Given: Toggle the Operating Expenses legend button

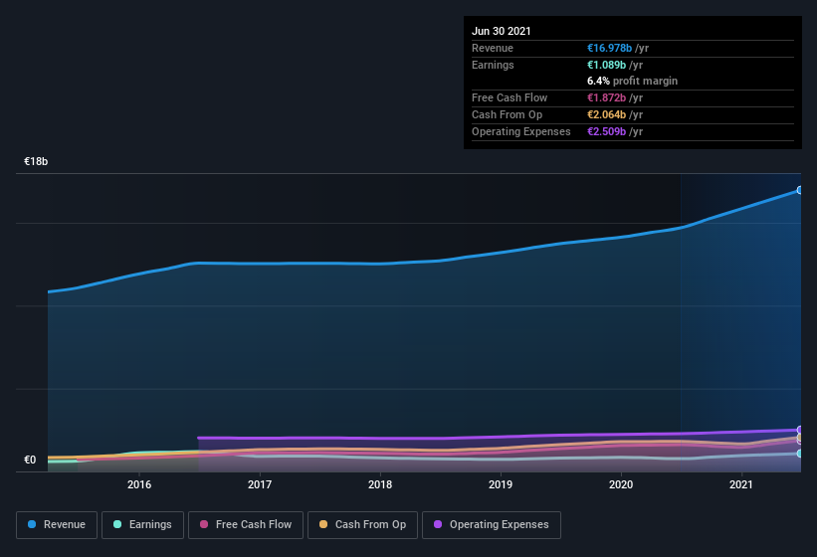Looking at the screenshot, I should [x=492, y=525].
